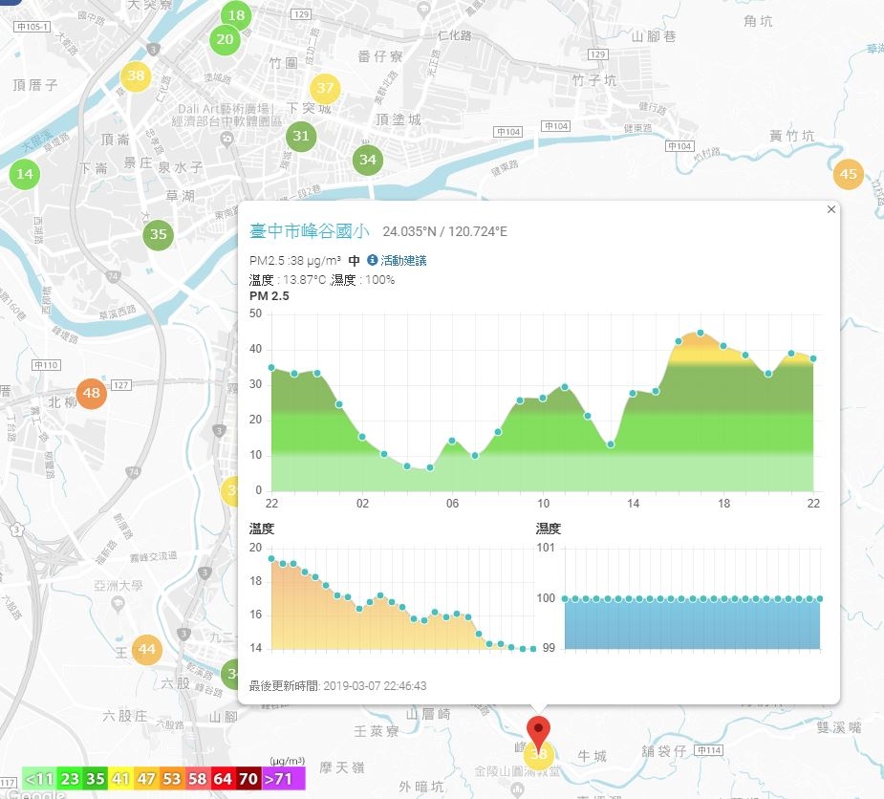Click the PM2.5 chart peak point near 18

pyautogui.click(x=701, y=333)
